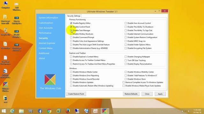Select the Word document desktop icon
Image resolution: width=204 pixels, height=114 pixels.
click(x=5, y=73)
